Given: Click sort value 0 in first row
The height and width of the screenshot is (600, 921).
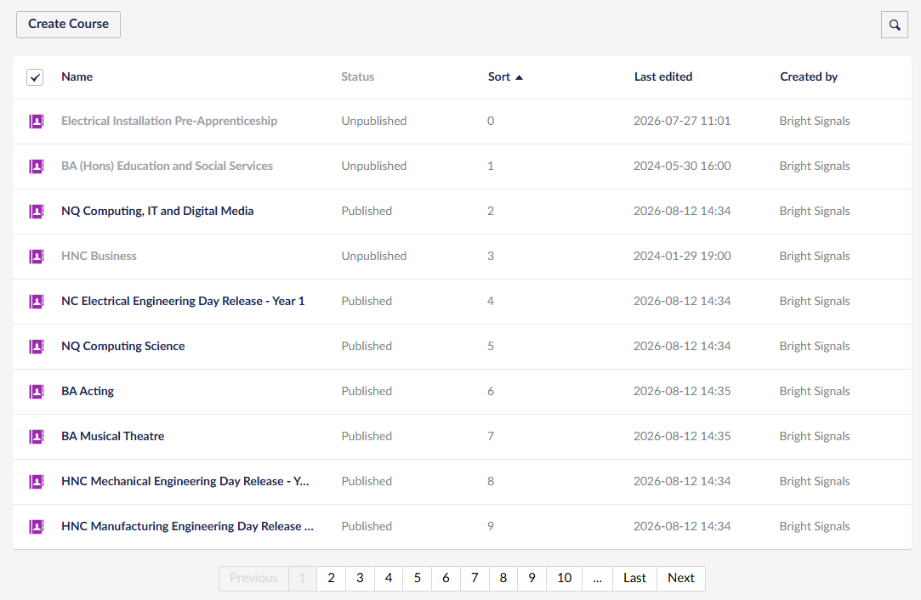Looking at the screenshot, I should pos(491,121).
